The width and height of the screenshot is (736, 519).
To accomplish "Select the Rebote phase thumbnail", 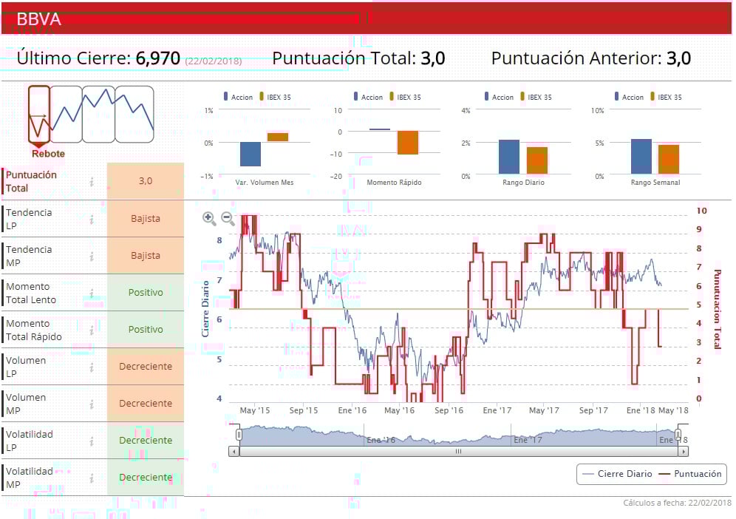I will [x=39, y=114].
